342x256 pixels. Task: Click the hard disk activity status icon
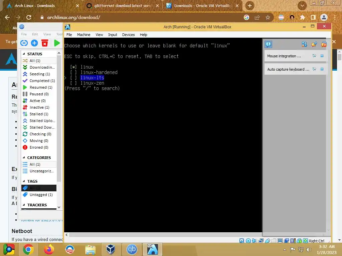(x=241, y=241)
